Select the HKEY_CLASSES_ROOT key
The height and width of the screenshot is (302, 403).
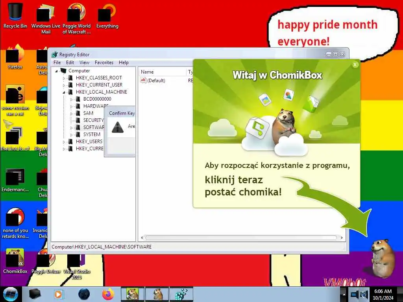[x=99, y=78]
